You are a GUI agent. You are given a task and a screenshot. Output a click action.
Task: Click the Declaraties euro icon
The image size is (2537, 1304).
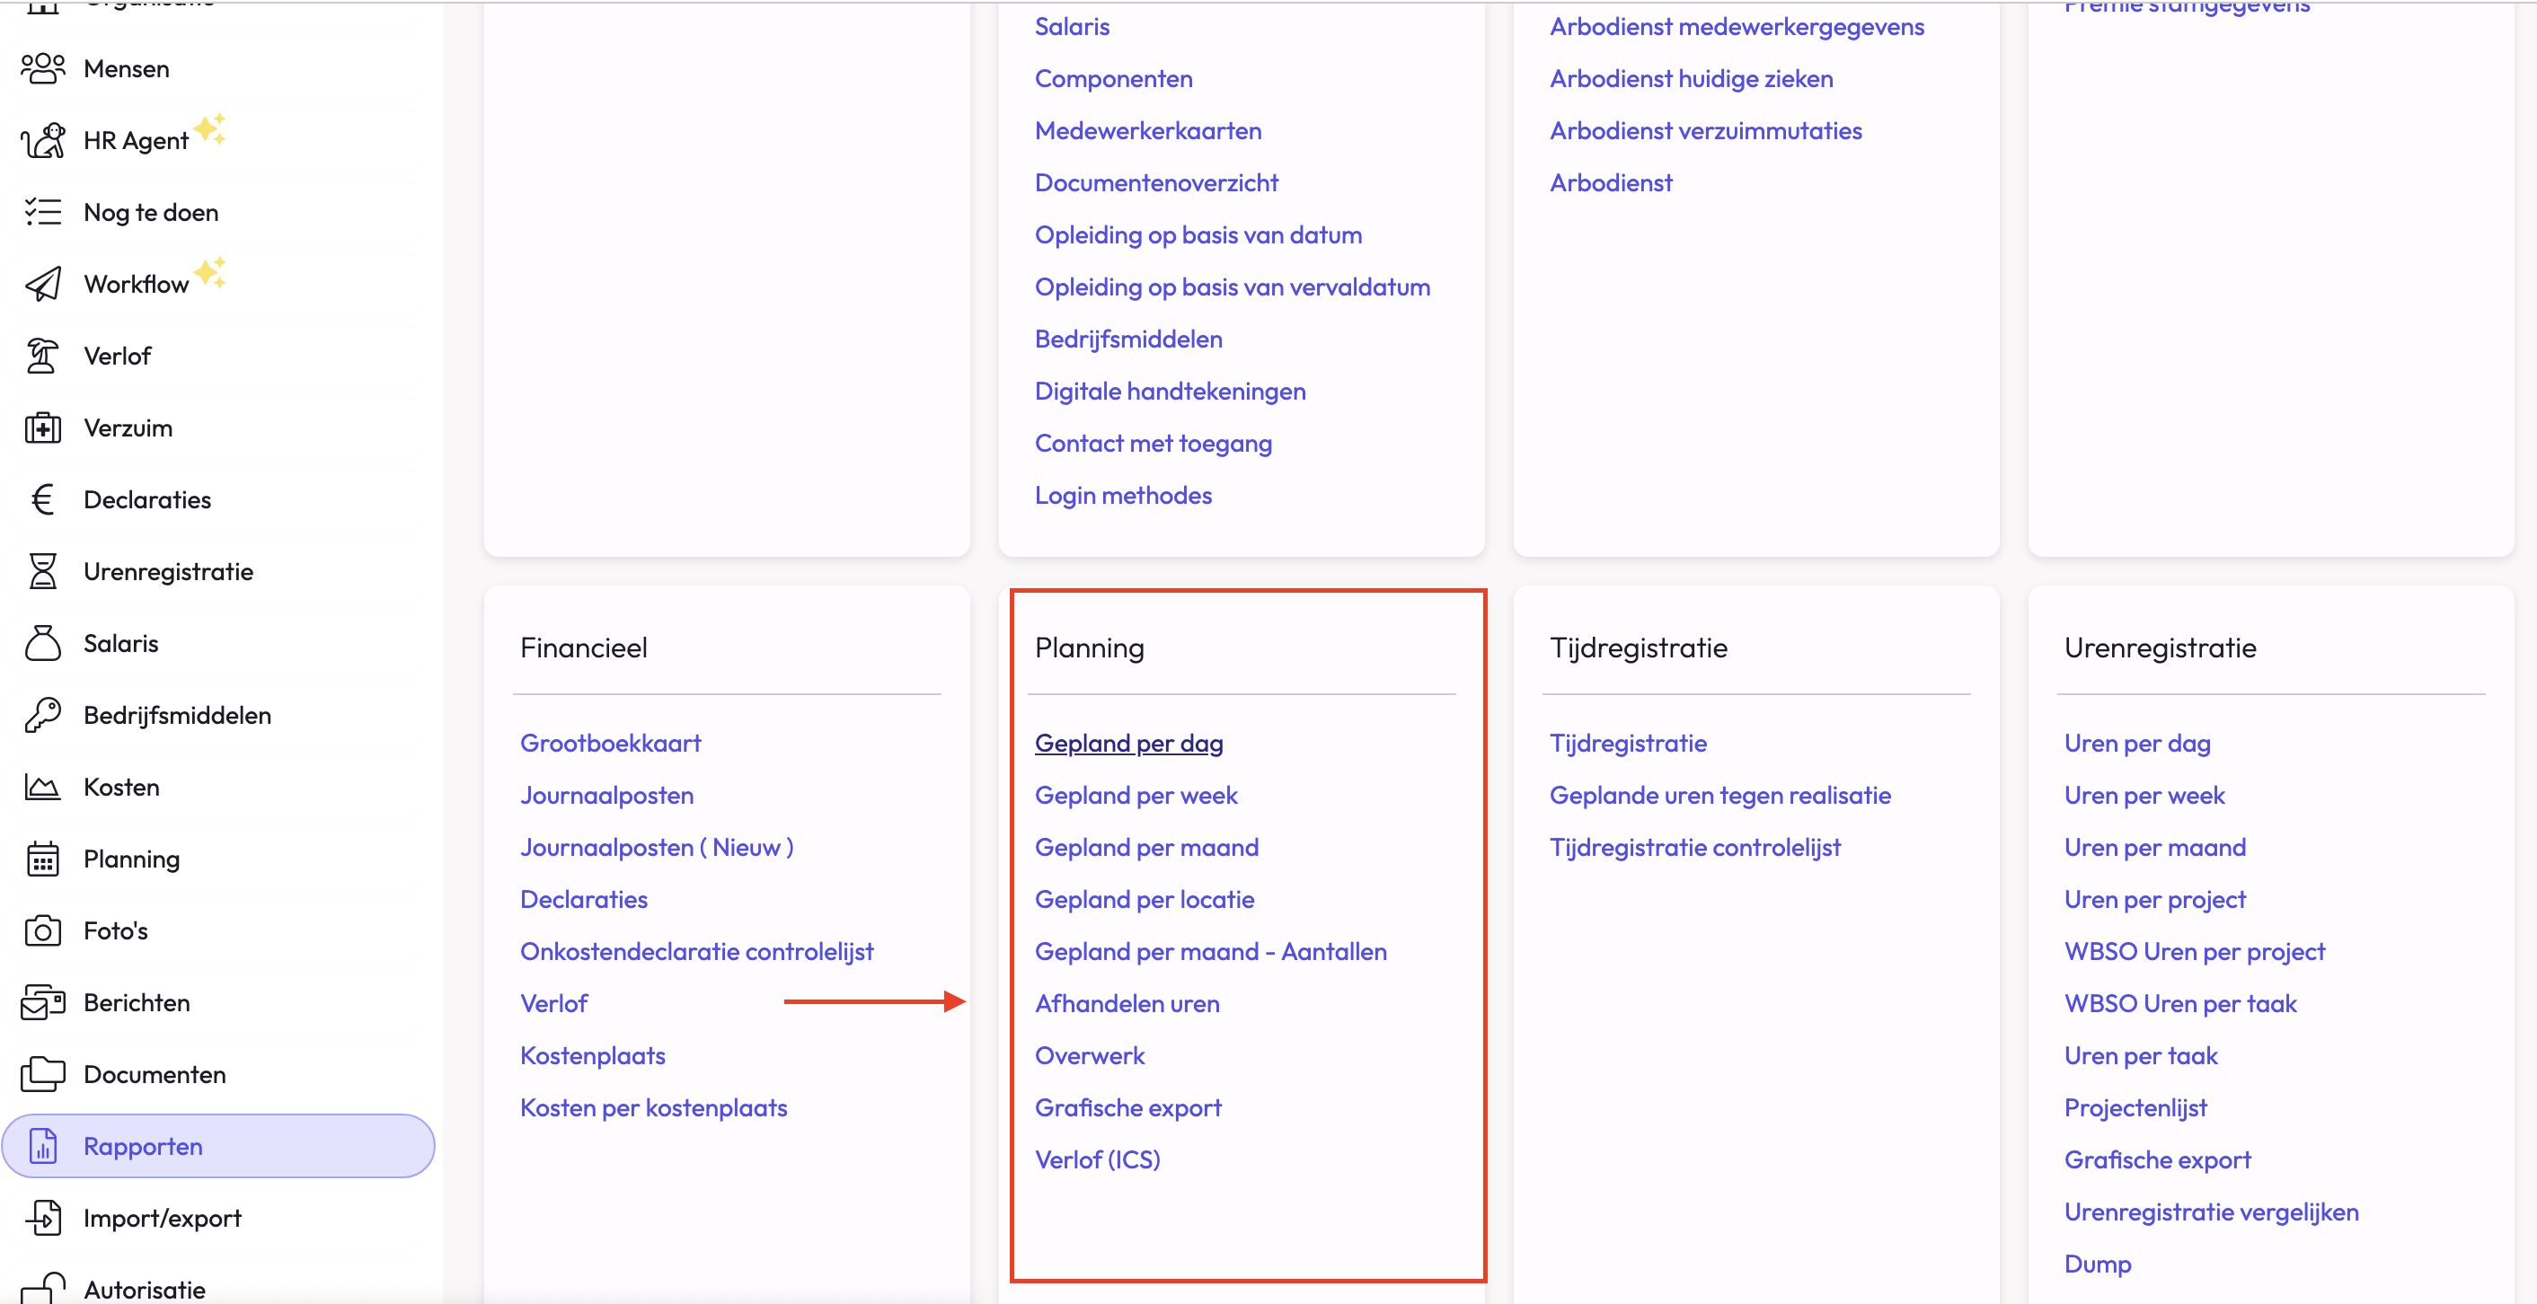42,500
